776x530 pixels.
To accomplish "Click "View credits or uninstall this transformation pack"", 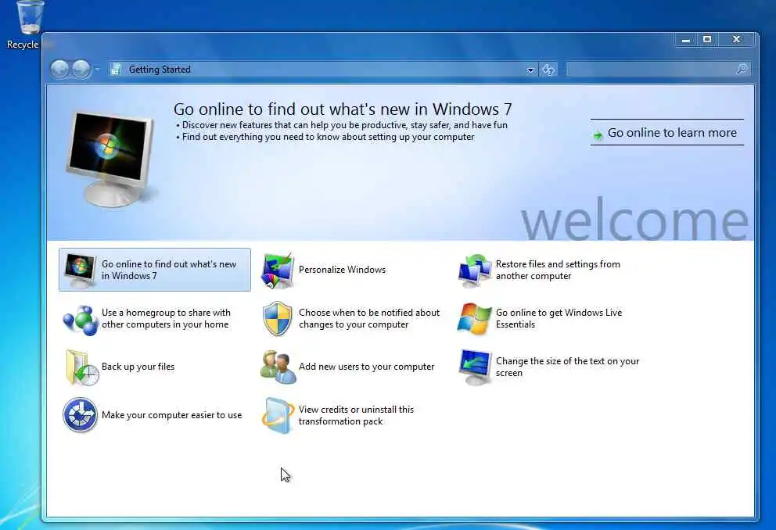I will [x=356, y=415].
